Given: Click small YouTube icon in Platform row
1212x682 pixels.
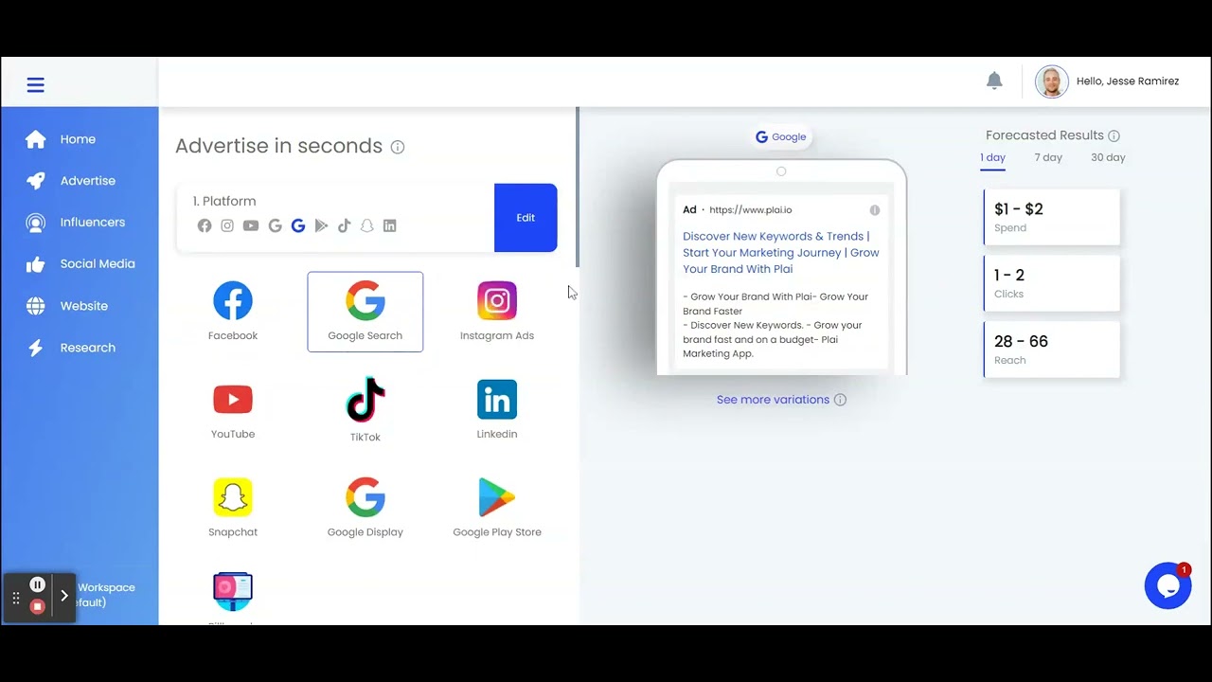Looking at the screenshot, I should pyautogui.click(x=251, y=225).
